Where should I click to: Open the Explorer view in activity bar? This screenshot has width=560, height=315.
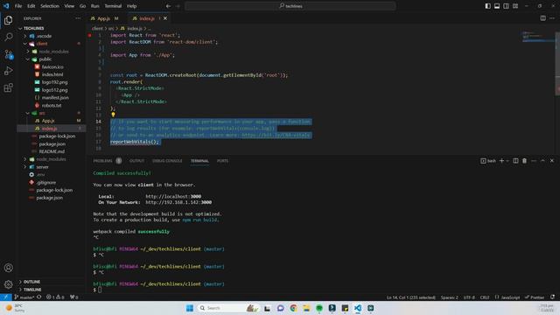(x=8, y=20)
